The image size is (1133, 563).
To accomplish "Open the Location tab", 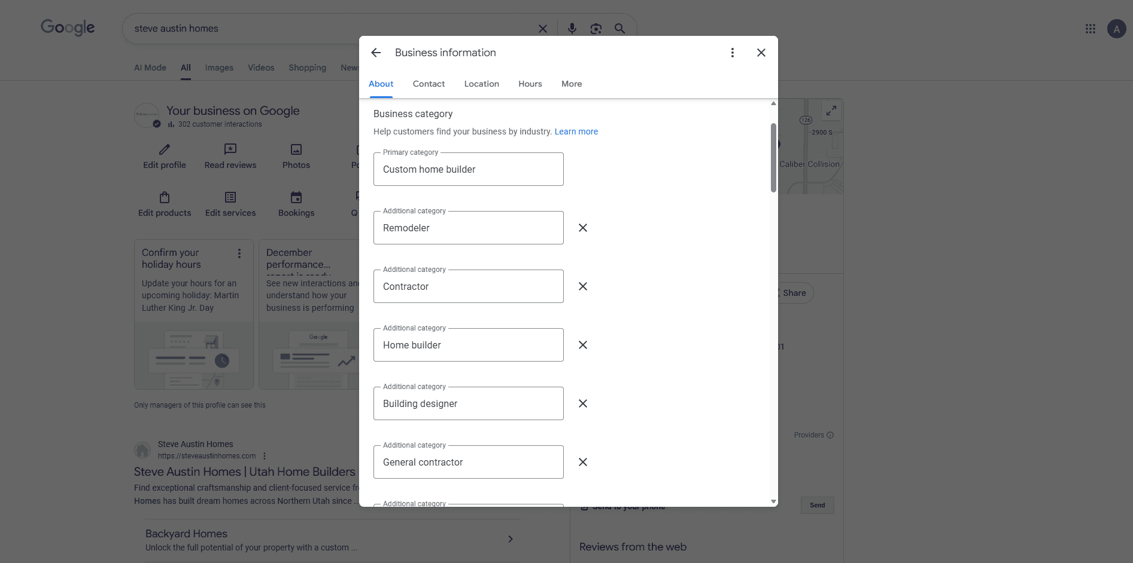I will [x=481, y=84].
